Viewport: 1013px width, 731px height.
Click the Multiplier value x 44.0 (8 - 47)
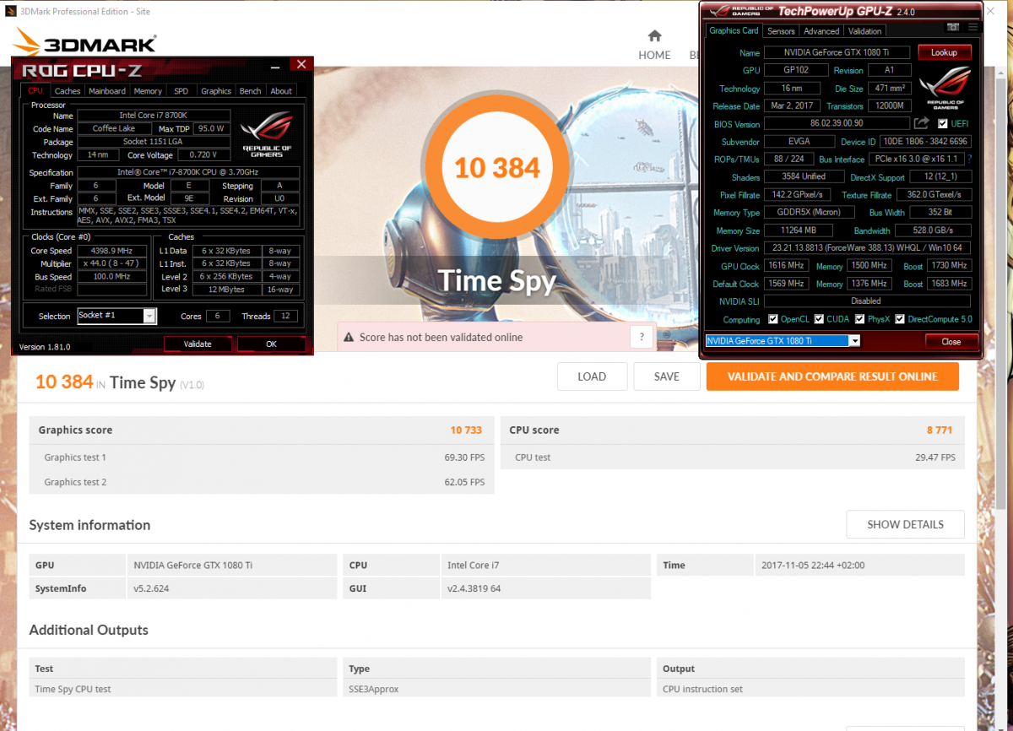(111, 264)
